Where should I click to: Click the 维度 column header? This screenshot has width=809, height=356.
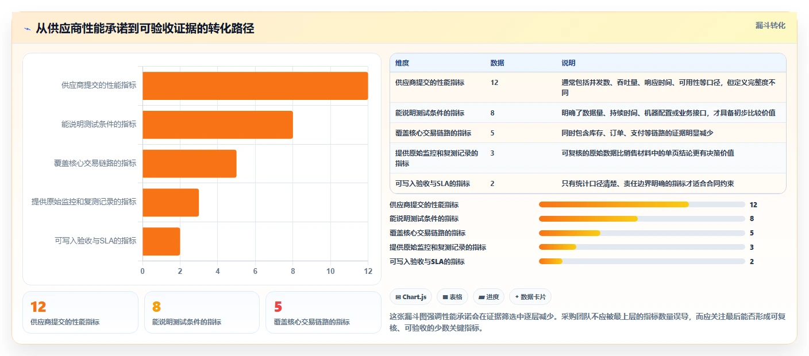pos(402,63)
